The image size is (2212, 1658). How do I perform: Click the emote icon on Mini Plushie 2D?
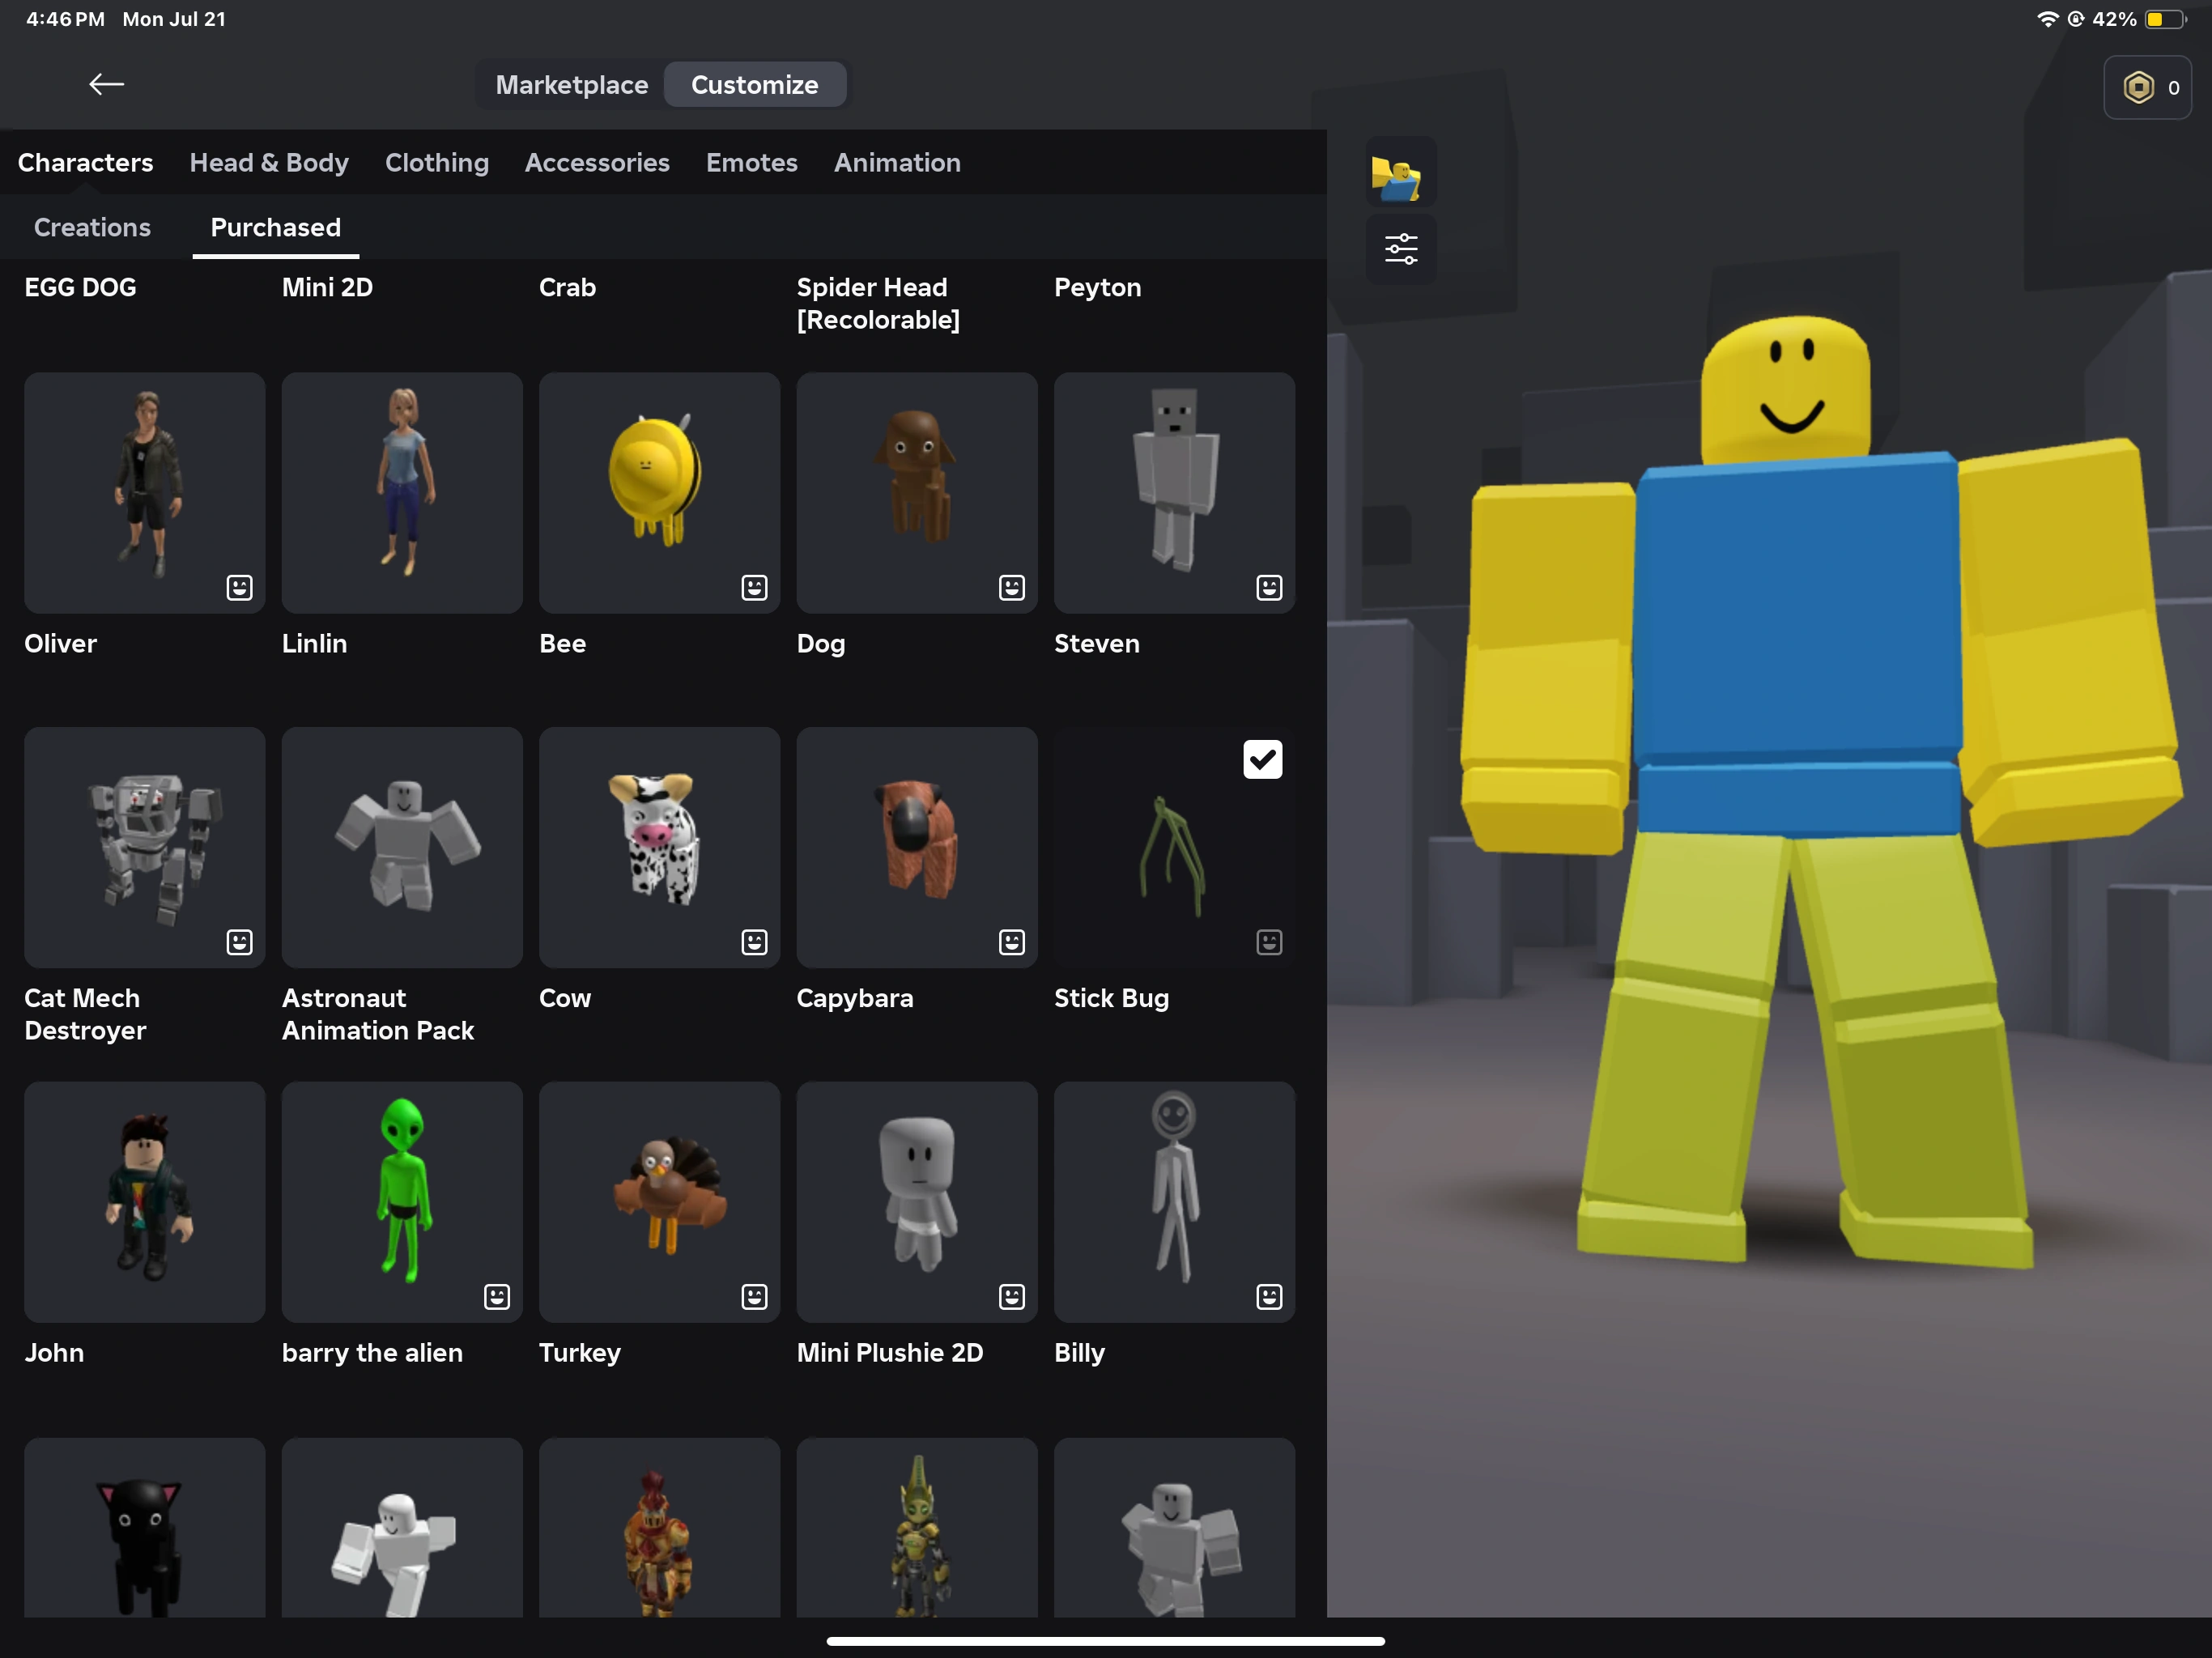(1011, 1296)
